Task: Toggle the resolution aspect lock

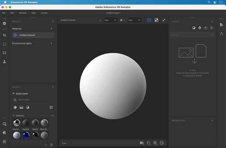Action: pos(121,20)
